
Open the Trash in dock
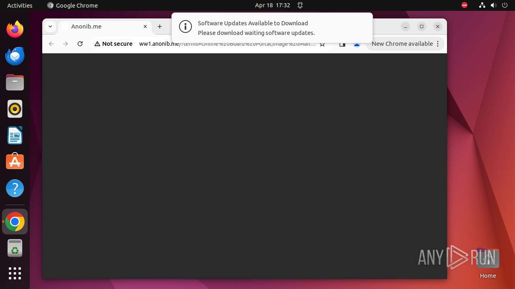[15, 248]
